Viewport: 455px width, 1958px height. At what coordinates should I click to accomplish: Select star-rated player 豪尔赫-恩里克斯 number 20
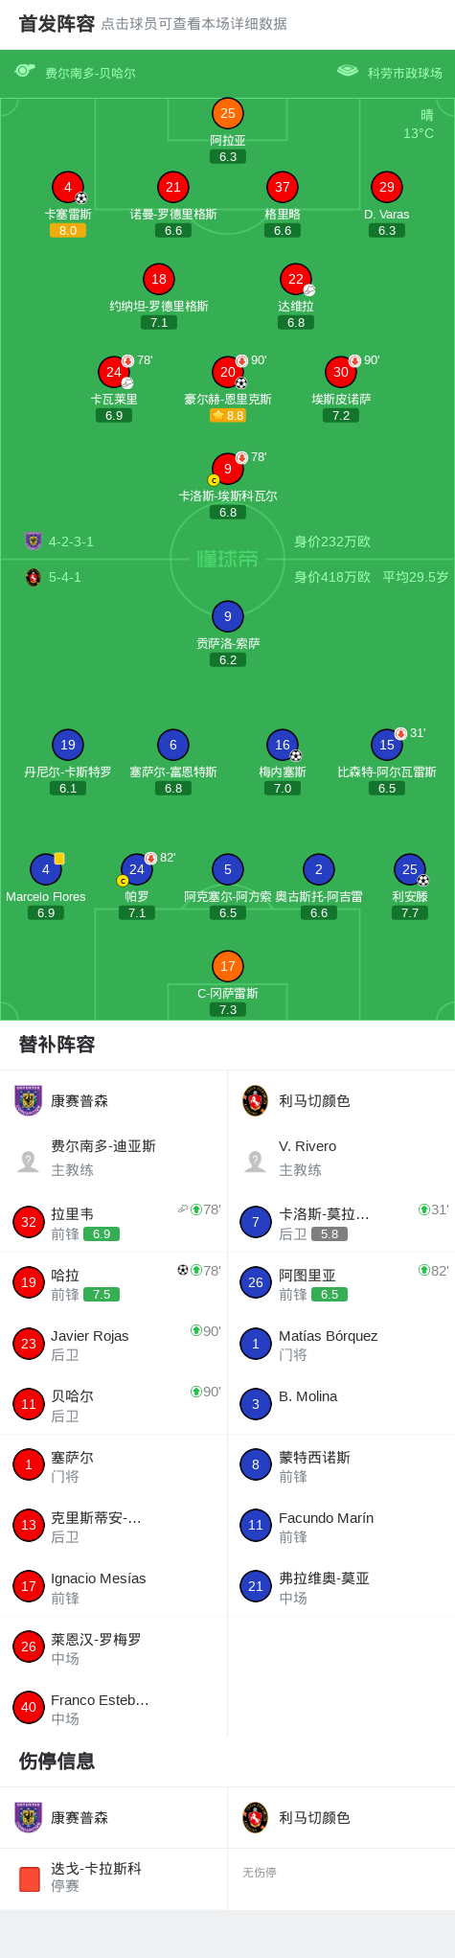point(228,371)
